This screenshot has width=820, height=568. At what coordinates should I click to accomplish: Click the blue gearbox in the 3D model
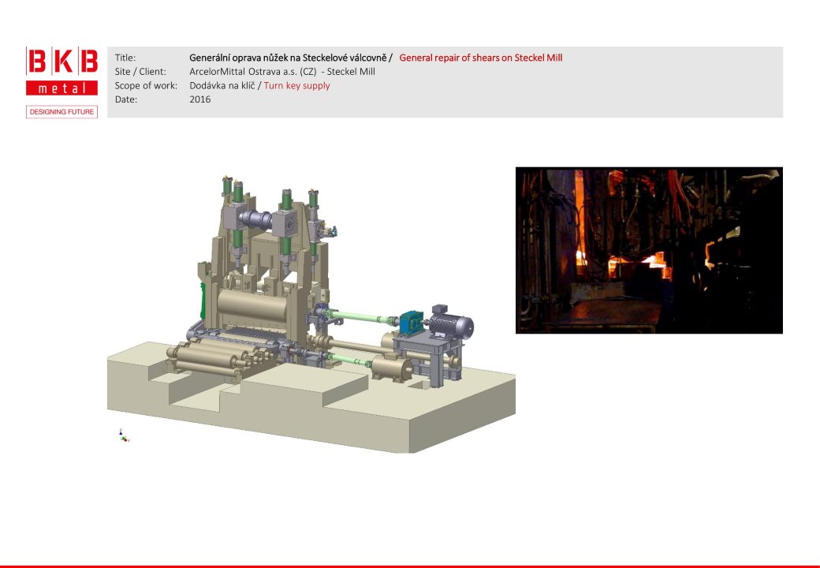tap(412, 322)
